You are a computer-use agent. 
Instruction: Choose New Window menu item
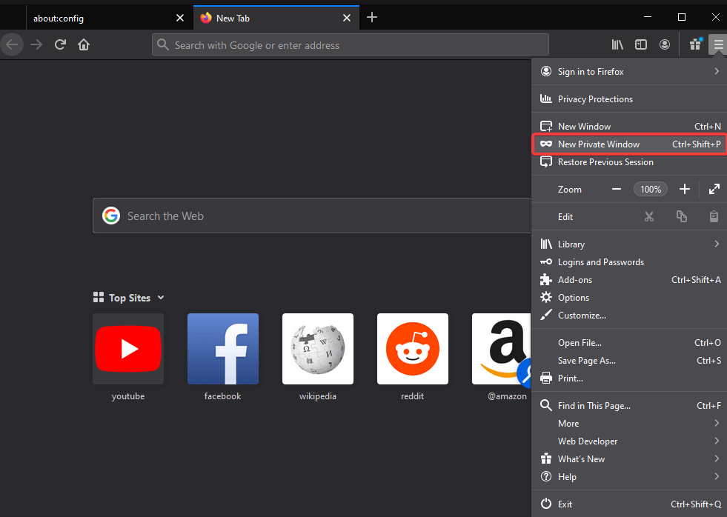[x=628, y=126]
